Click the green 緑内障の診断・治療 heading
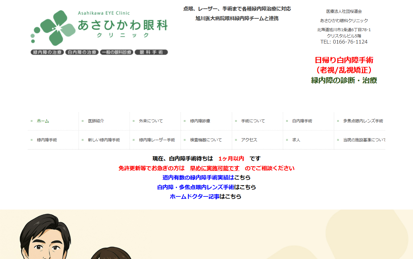The image size is (413, 259). pos(344,80)
